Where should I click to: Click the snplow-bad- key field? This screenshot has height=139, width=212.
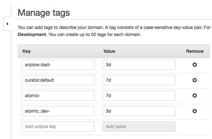58,65
